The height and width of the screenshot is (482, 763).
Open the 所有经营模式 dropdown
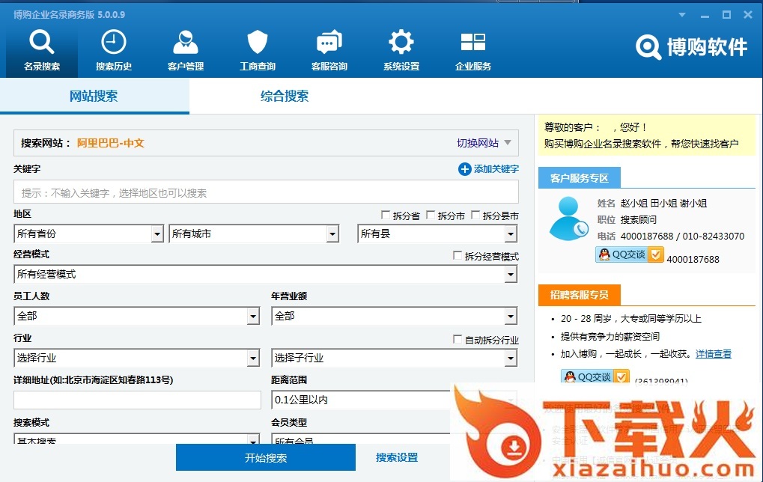[510, 275]
